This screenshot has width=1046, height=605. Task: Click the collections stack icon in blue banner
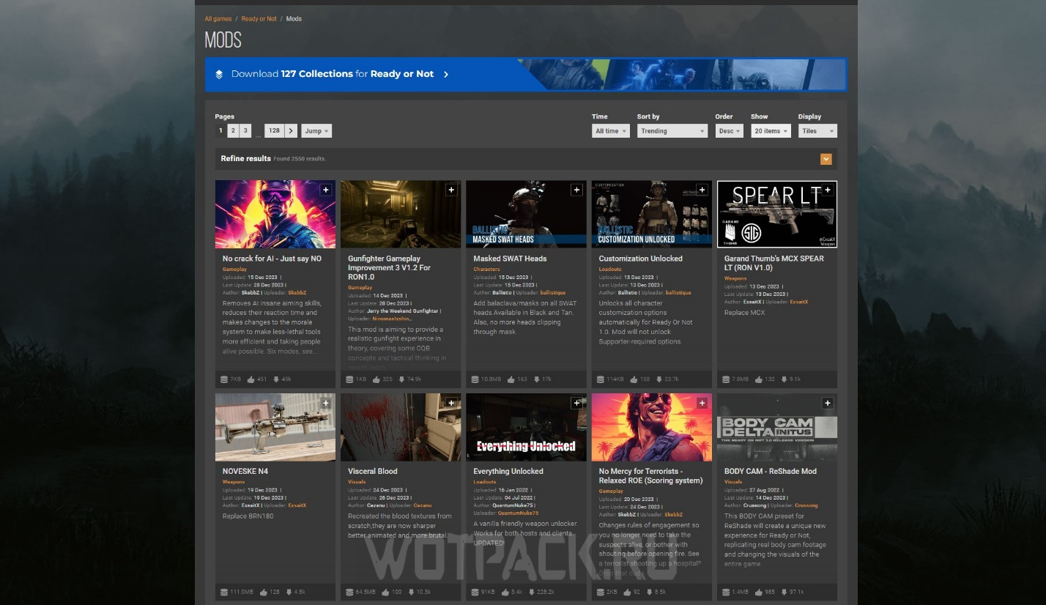click(219, 74)
